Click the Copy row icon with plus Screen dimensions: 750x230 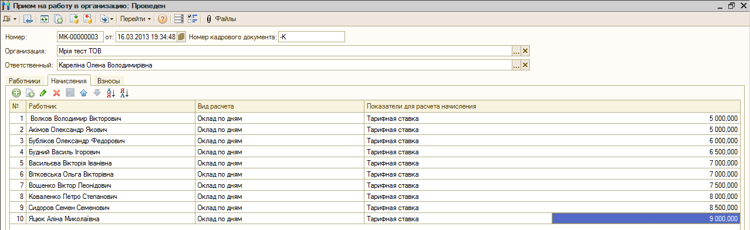coord(30,93)
